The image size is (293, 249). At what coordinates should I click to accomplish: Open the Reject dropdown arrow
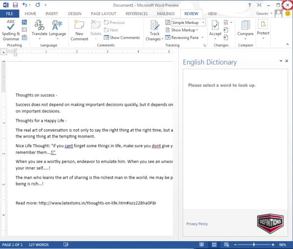coord(231,23)
